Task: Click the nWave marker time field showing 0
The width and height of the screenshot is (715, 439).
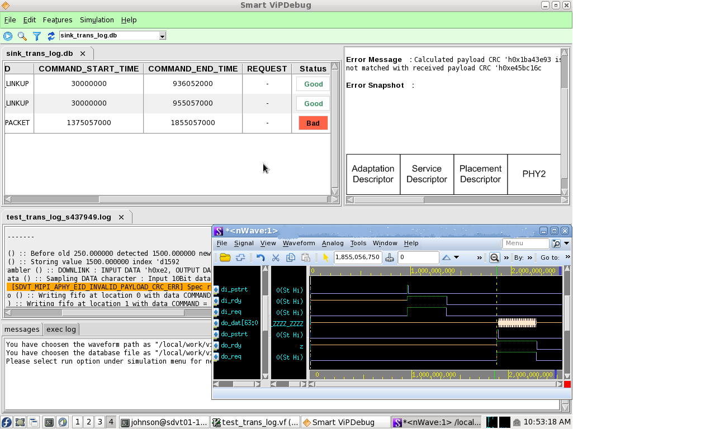Action: click(x=418, y=257)
